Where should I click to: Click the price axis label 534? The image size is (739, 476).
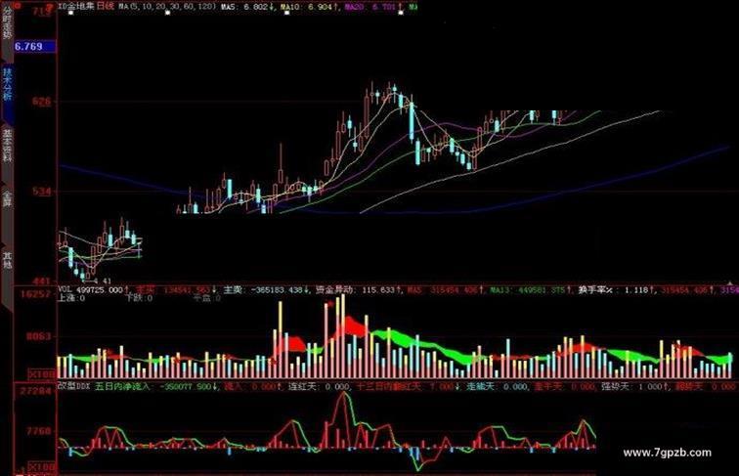41,192
